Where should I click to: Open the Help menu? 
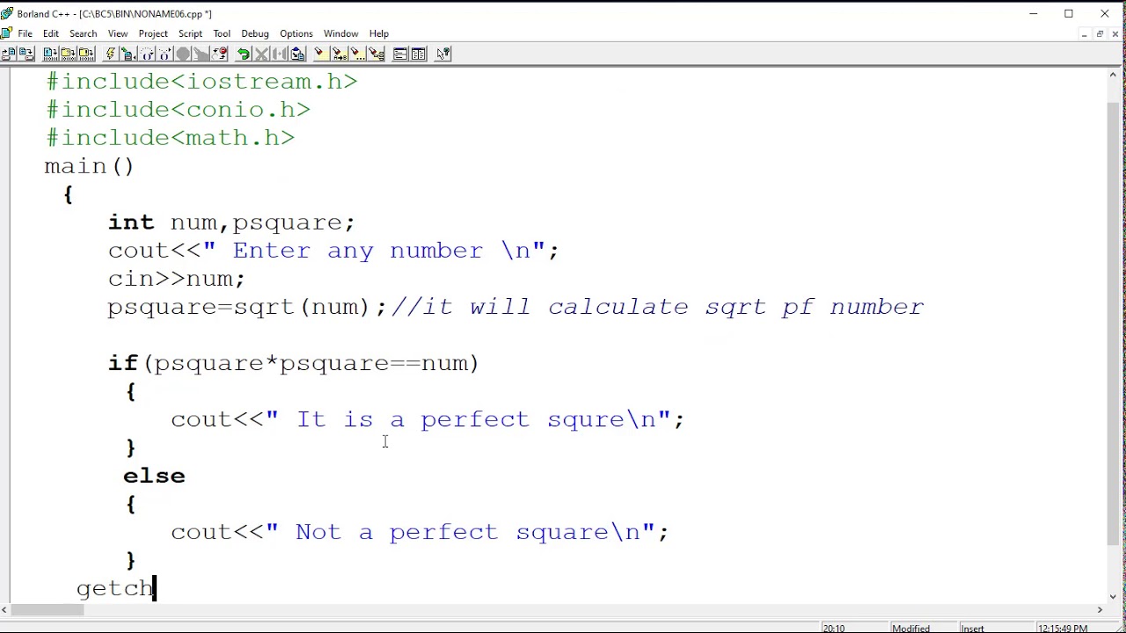(379, 33)
